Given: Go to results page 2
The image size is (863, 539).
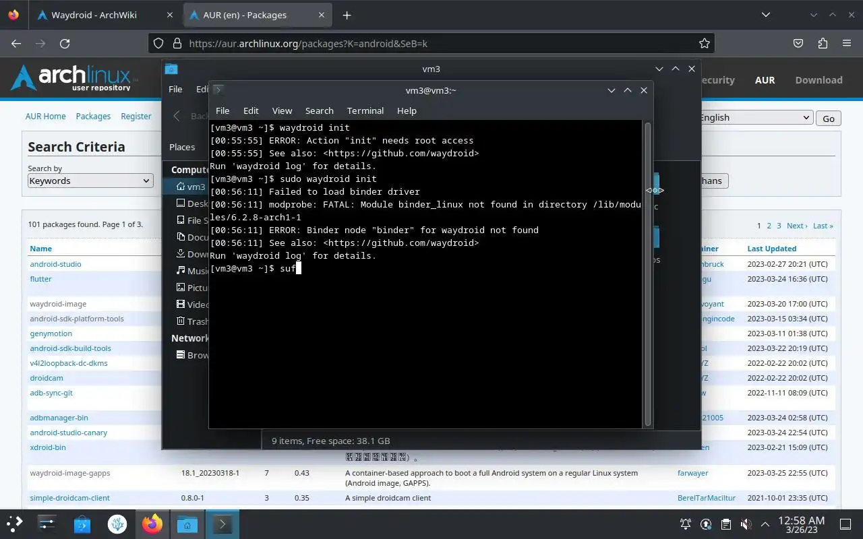Looking at the screenshot, I should 769,226.
